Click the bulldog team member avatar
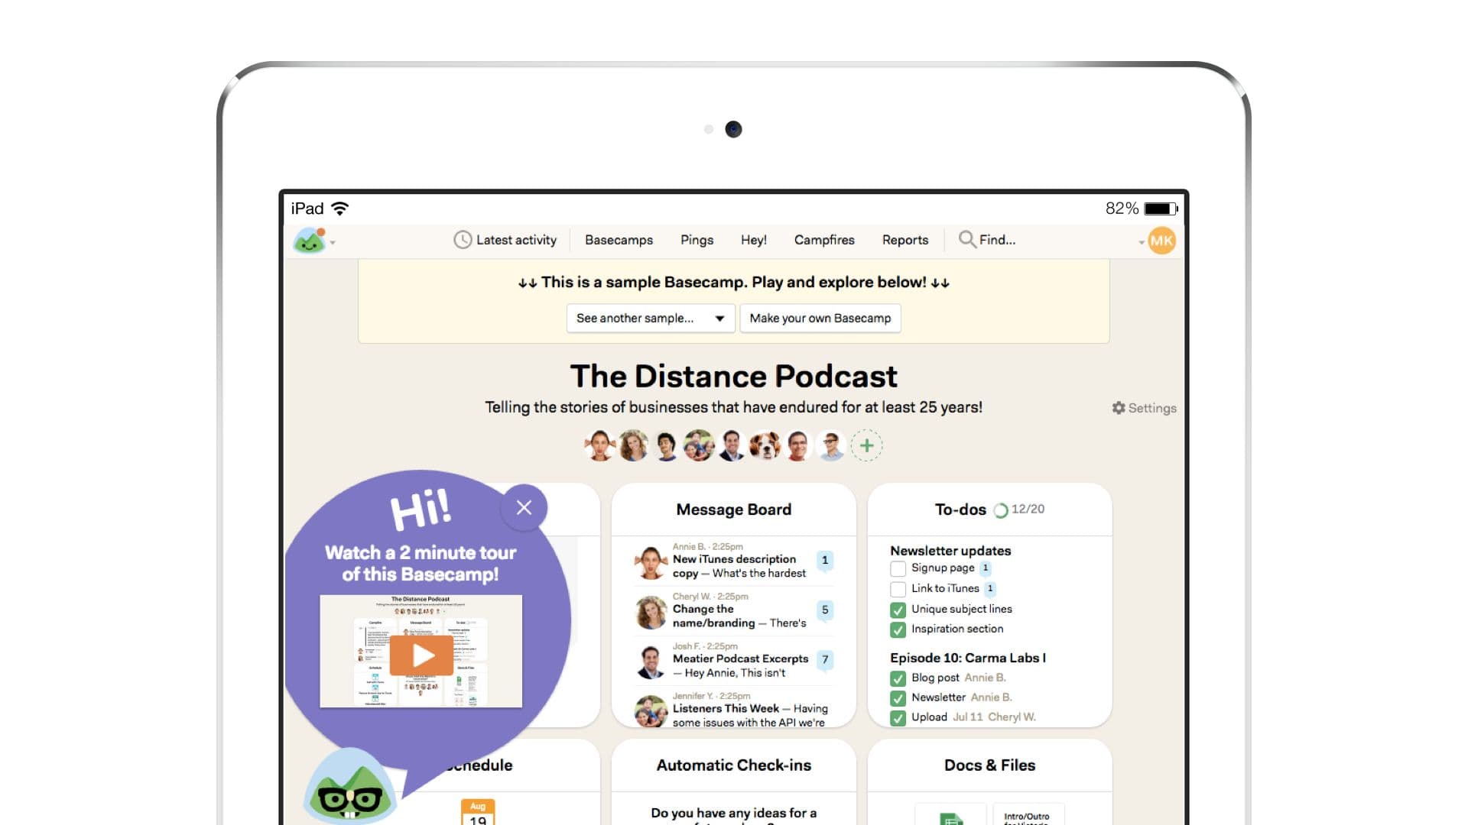Screen dimensions: 1468x825 point(765,445)
